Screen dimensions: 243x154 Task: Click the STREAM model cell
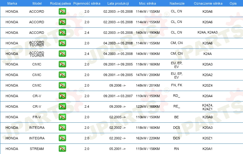tap(37, 149)
